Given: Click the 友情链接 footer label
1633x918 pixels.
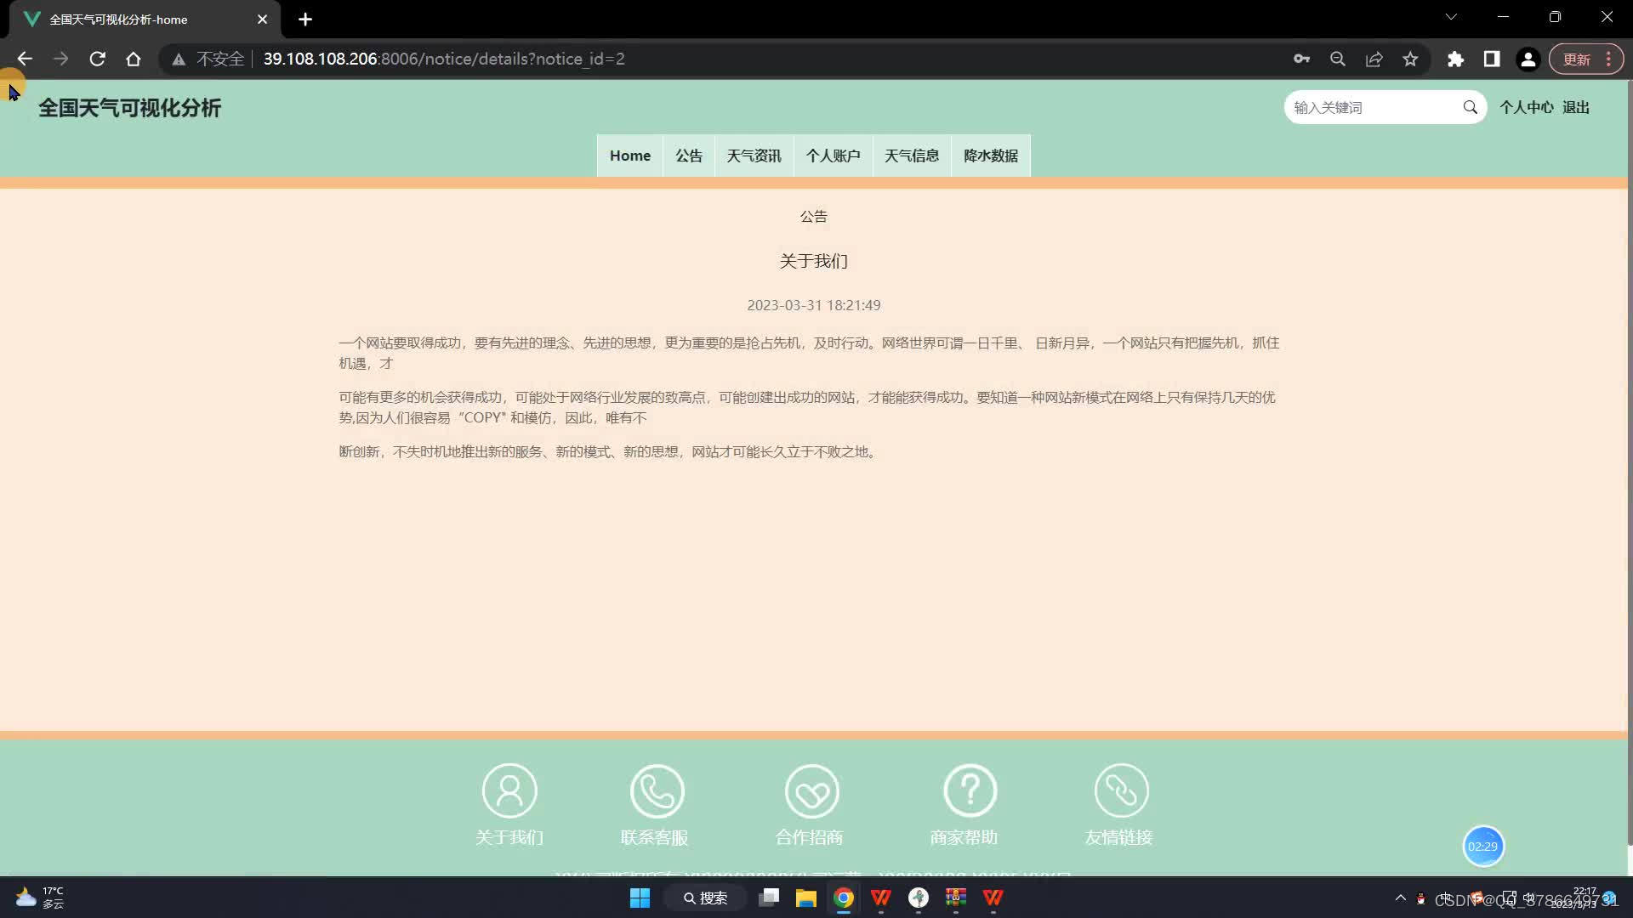Looking at the screenshot, I should (1118, 837).
